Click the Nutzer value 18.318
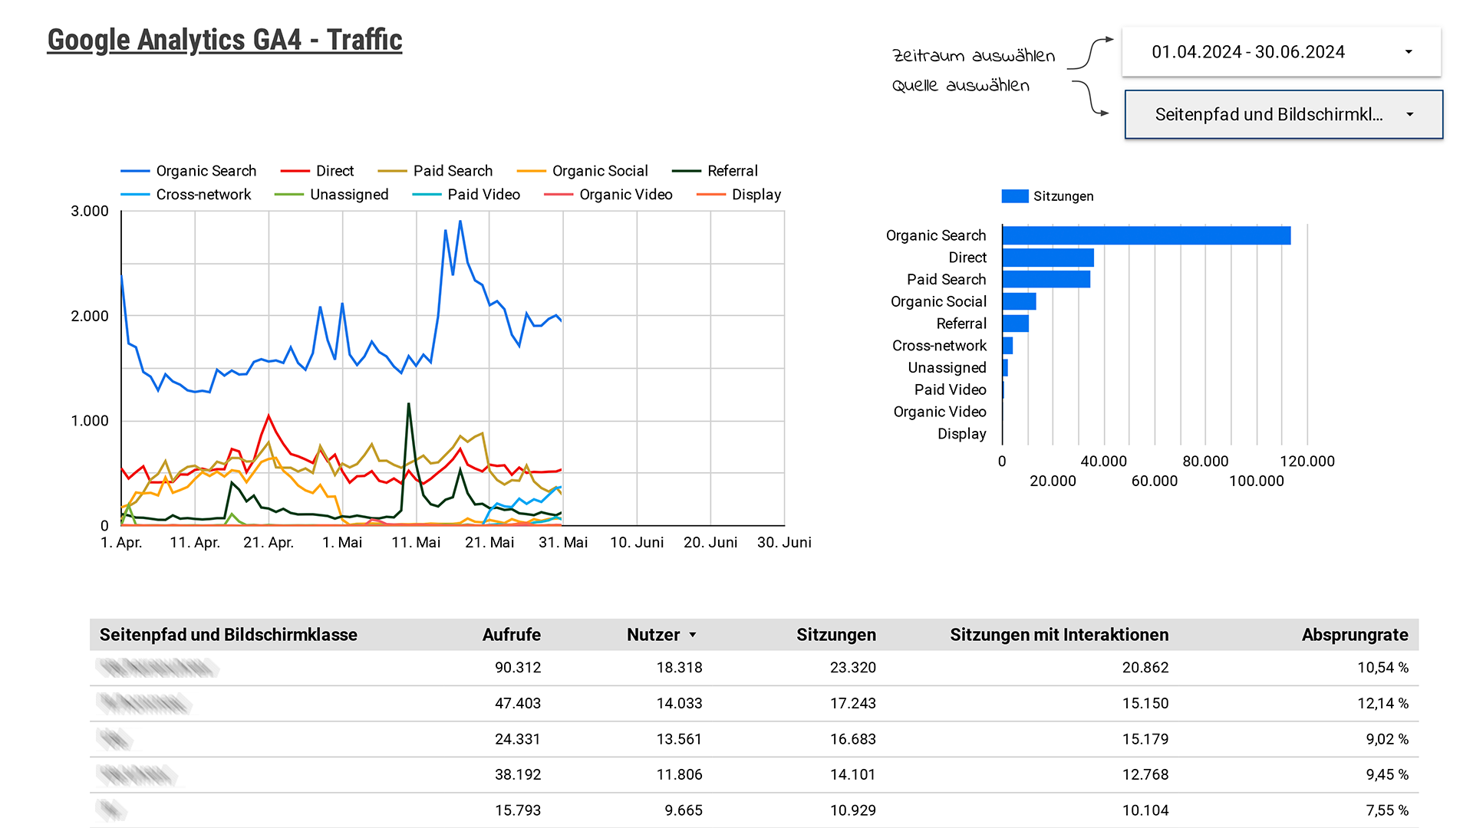Screen dimensions: 1473x828 [679, 668]
